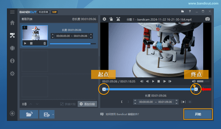Toggle the 拼接片段 checkbox
Viewport: 221px width, 129px height.
pyautogui.click(x=62, y=104)
